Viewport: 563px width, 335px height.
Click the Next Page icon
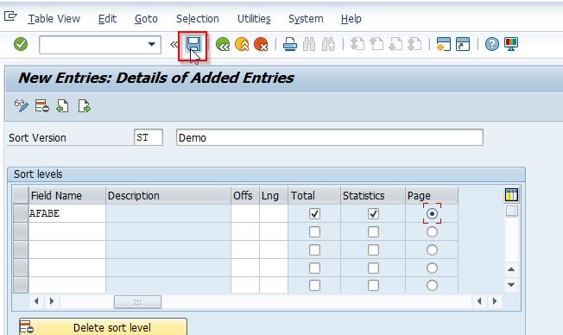click(395, 45)
